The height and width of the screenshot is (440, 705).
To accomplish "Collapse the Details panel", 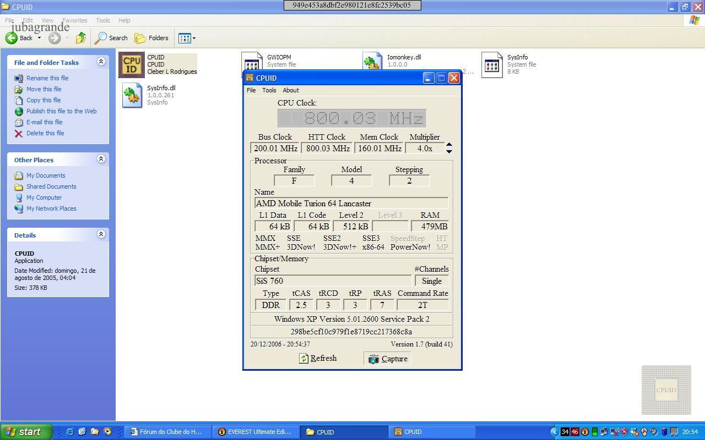I will tap(101, 234).
